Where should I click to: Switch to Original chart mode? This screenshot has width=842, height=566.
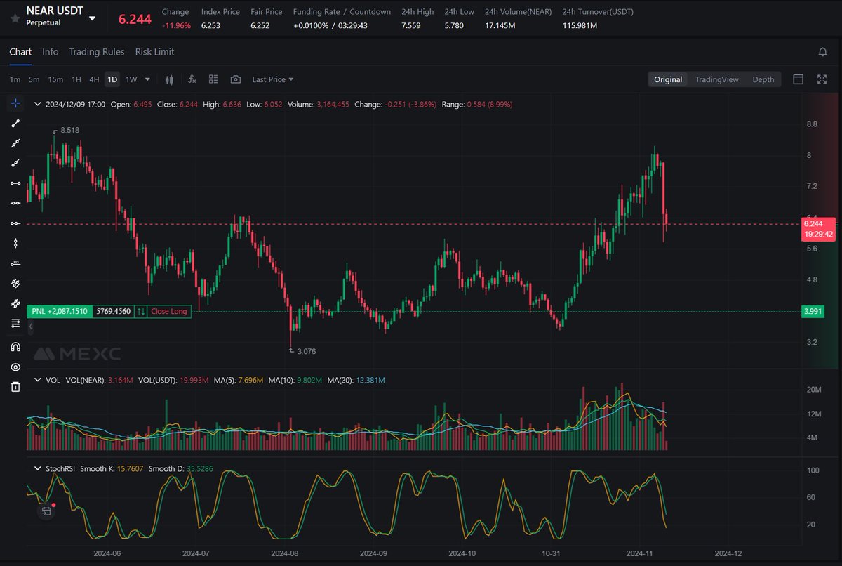point(668,79)
